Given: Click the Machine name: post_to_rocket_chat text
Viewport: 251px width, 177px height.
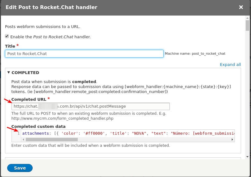Looking at the screenshot, I should point(195,54).
